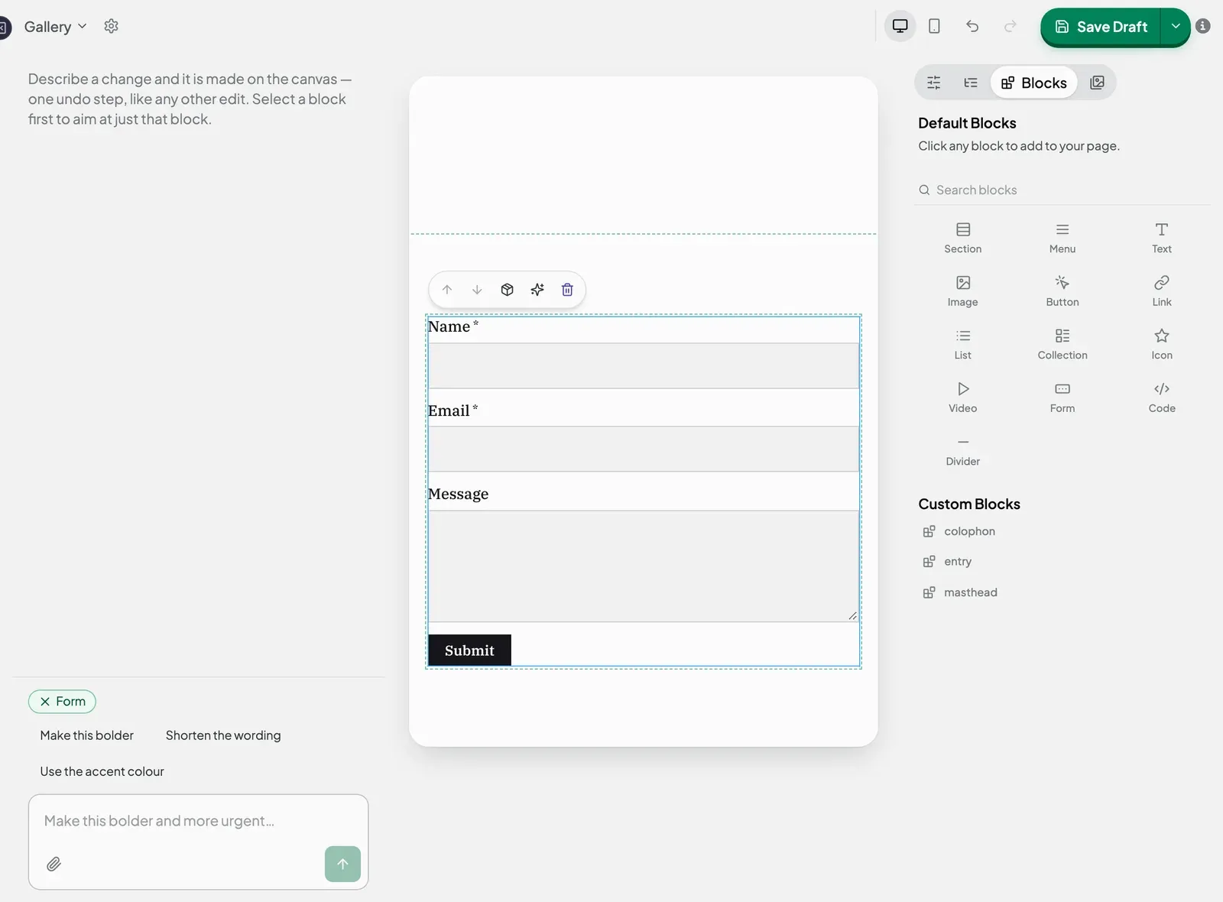This screenshot has width=1223, height=902.
Task: Add a Link block
Action: point(1162,291)
